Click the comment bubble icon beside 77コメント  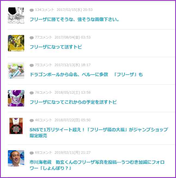click(32, 38)
